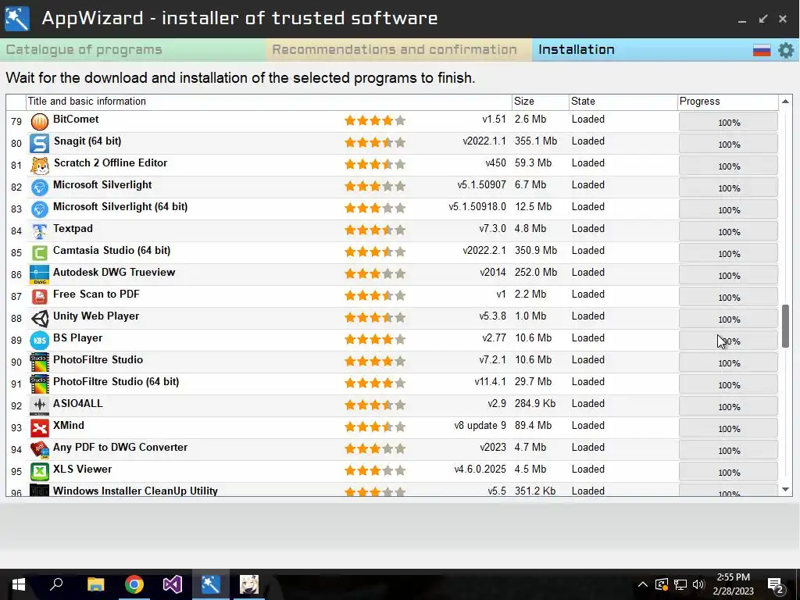The height and width of the screenshot is (600, 800).
Task: Select the Windows Installer CleanUp Utility row
Action: [x=392, y=491]
